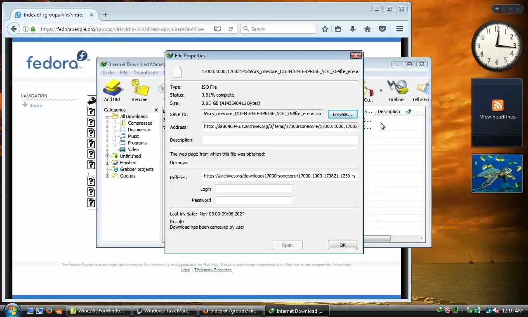Click the scrollbar right arrow in IDM list
The image size is (528, 317).
click(x=421, y=238)
